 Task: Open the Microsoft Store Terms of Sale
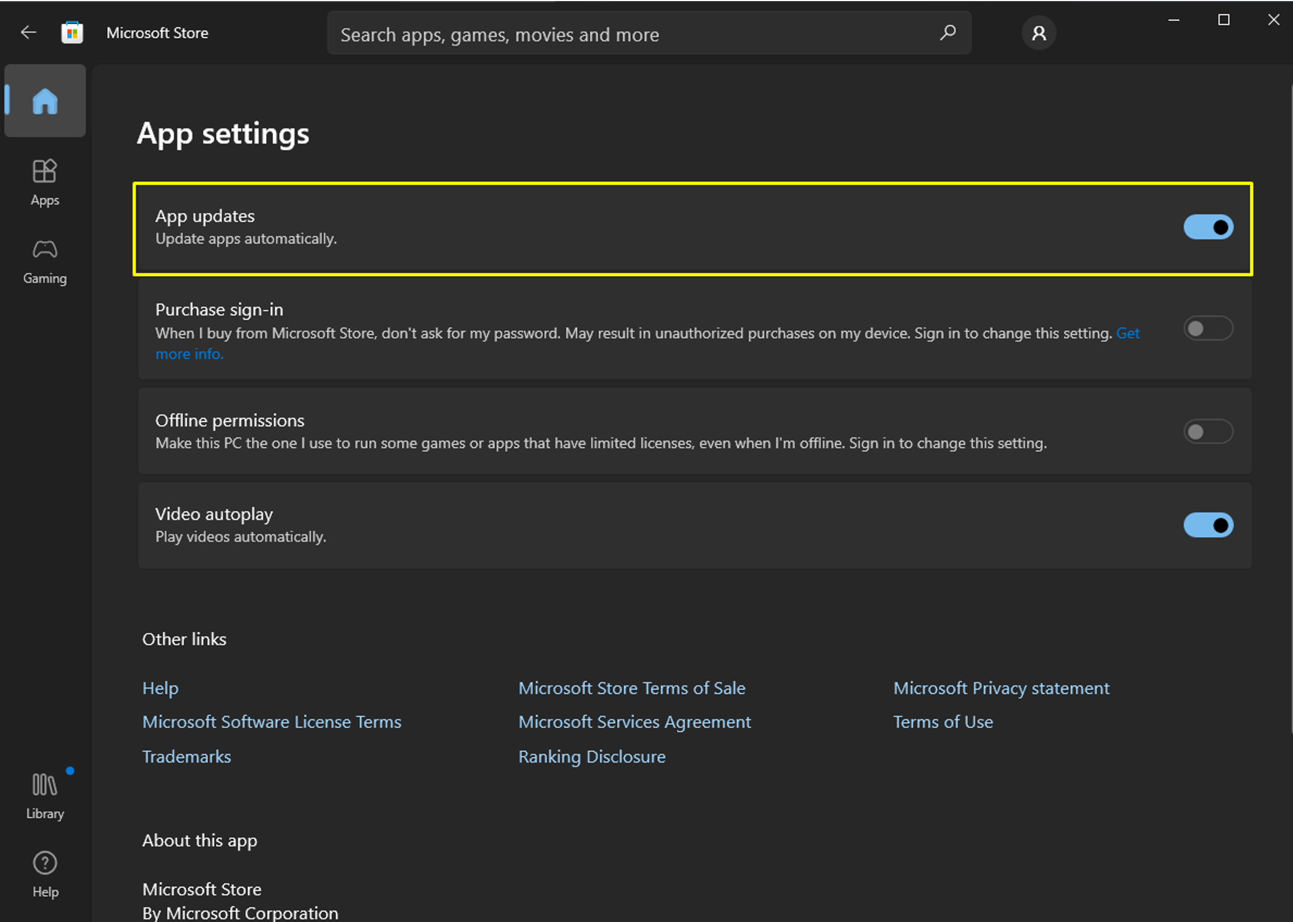click(x=632, y=687)
